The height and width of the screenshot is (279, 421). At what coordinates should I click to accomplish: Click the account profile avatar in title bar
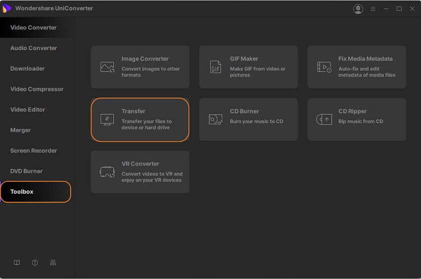(358, 8)
